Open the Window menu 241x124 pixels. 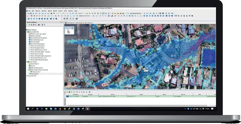(x=71, y=11)
